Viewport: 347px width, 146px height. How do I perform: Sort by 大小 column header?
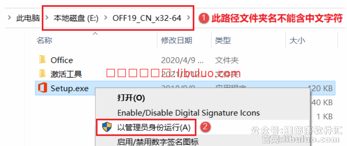[x=297, y=40]
